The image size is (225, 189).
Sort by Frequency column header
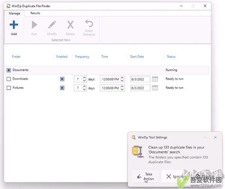pyautogui.click(x=82, y=57)
